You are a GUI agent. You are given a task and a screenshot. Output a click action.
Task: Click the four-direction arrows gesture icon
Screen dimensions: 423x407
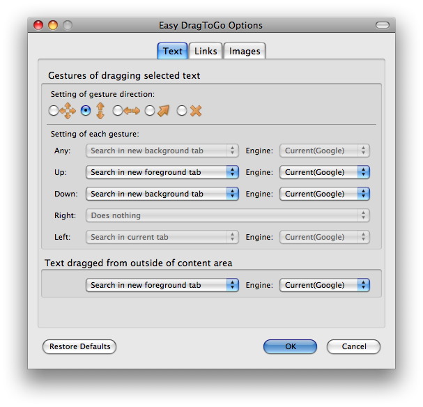[x=68, y=111]
